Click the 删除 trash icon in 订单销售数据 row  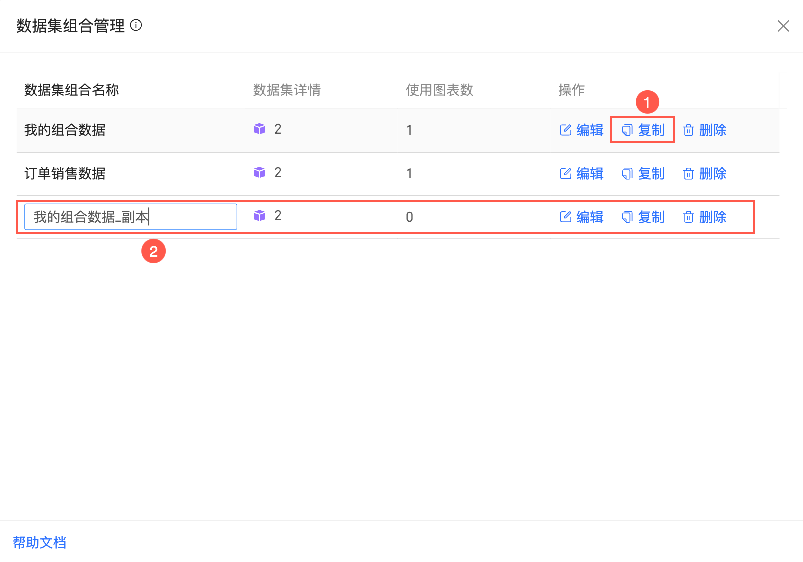click(x=688, y=174)
